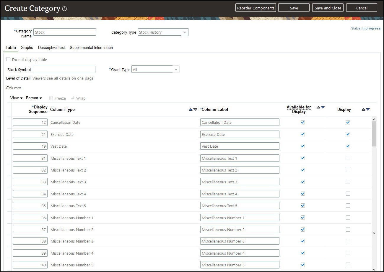Toggle Available for Display for Miscellaneous Text 5
Image resolution: width=384 pixels, height=272 pixels.
[303, 205]
